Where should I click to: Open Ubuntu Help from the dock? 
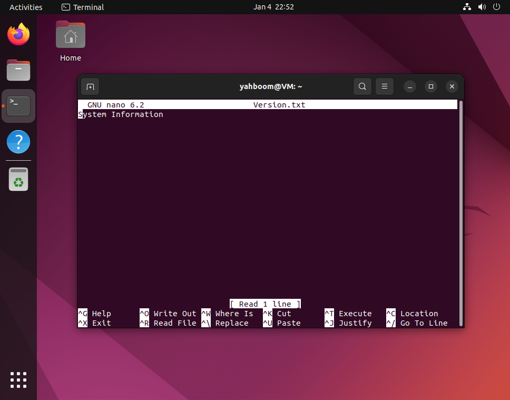tap(18, 142)
